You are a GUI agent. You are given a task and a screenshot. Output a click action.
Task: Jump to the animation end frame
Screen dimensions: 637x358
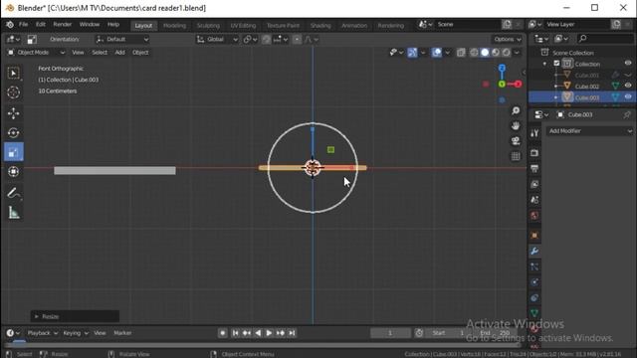(x=292, y=333)
